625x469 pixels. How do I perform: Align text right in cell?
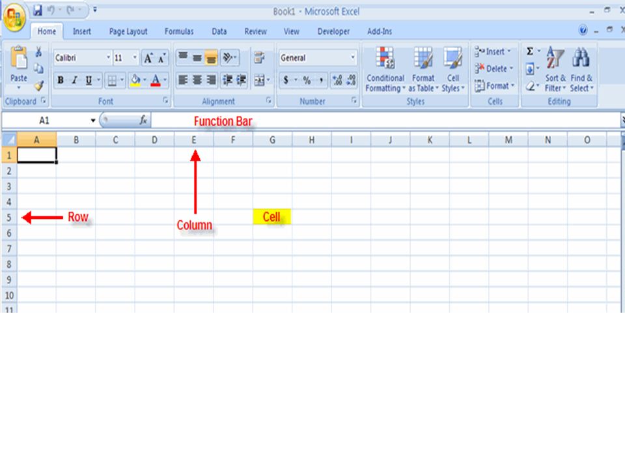(211, 80)
